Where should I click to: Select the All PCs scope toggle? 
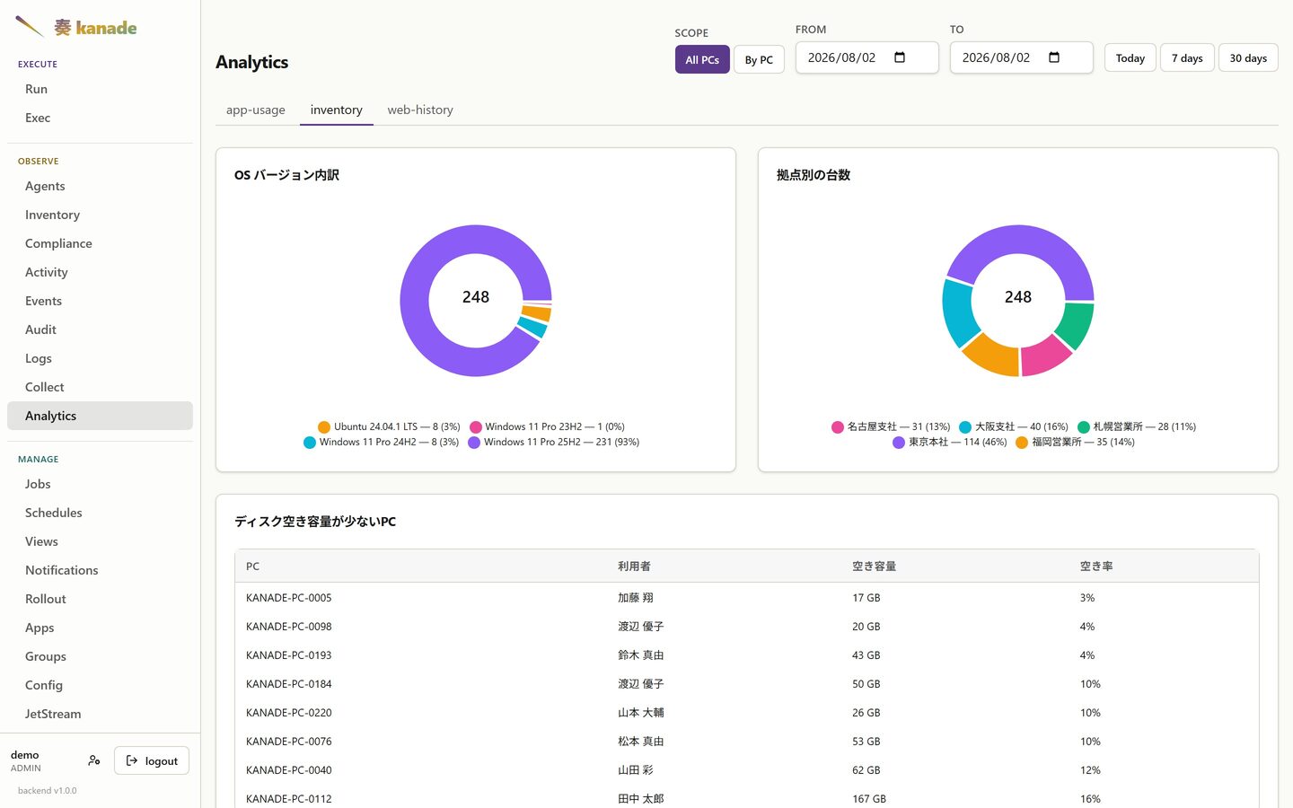pyautogui.click(x=702, y=59)
